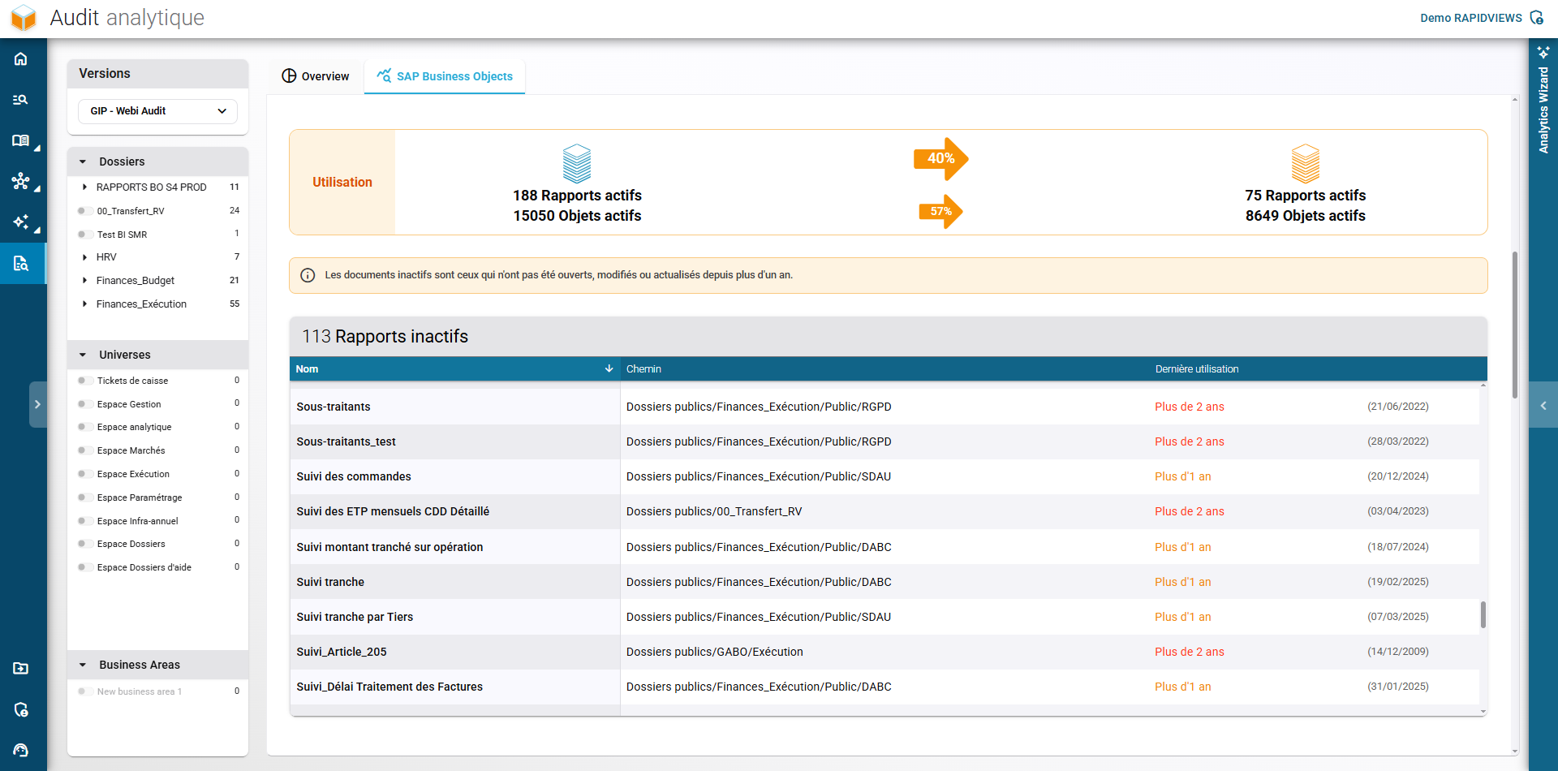Open the search icon in the sidebar

pyautogui.click(x=21, y=99)
